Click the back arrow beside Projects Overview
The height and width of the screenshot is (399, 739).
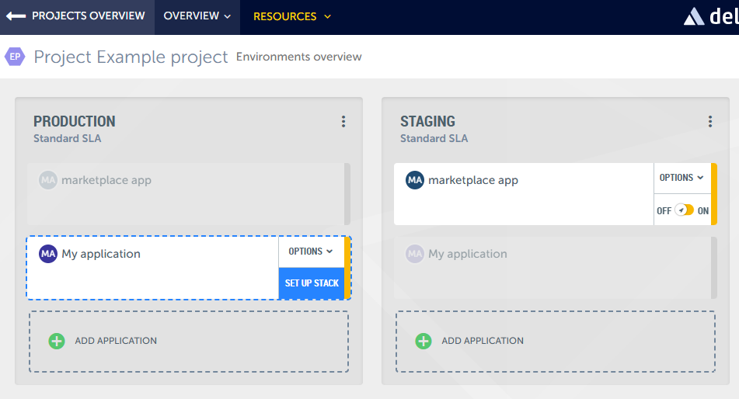click(x=16, y=16)
